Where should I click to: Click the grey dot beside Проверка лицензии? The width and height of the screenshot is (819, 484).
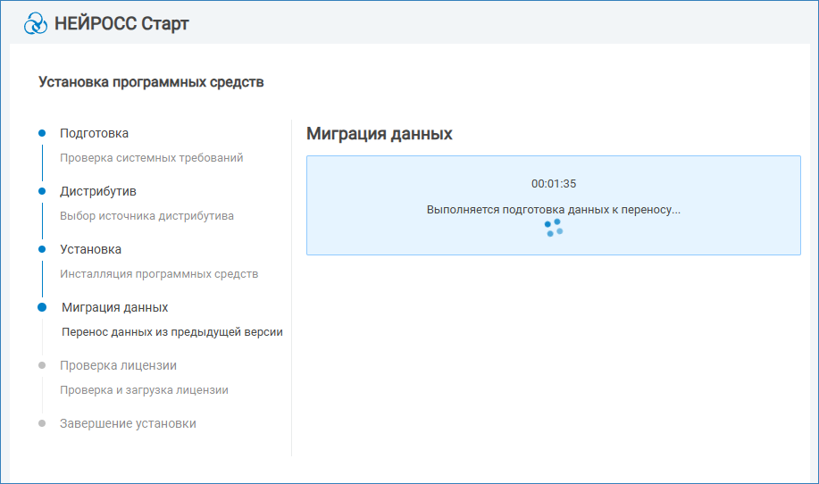(42, 365)
